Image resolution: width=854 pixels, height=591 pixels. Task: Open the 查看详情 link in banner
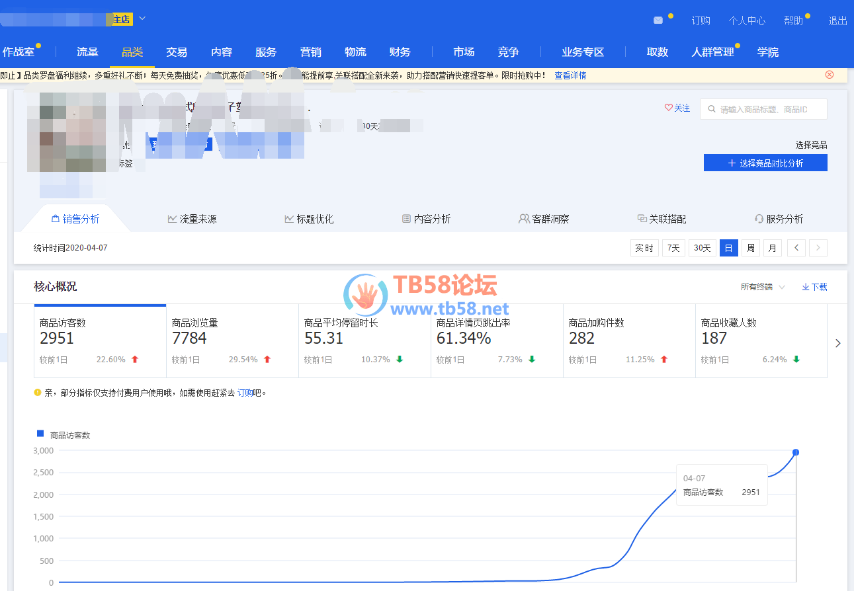tap(570, 75)
